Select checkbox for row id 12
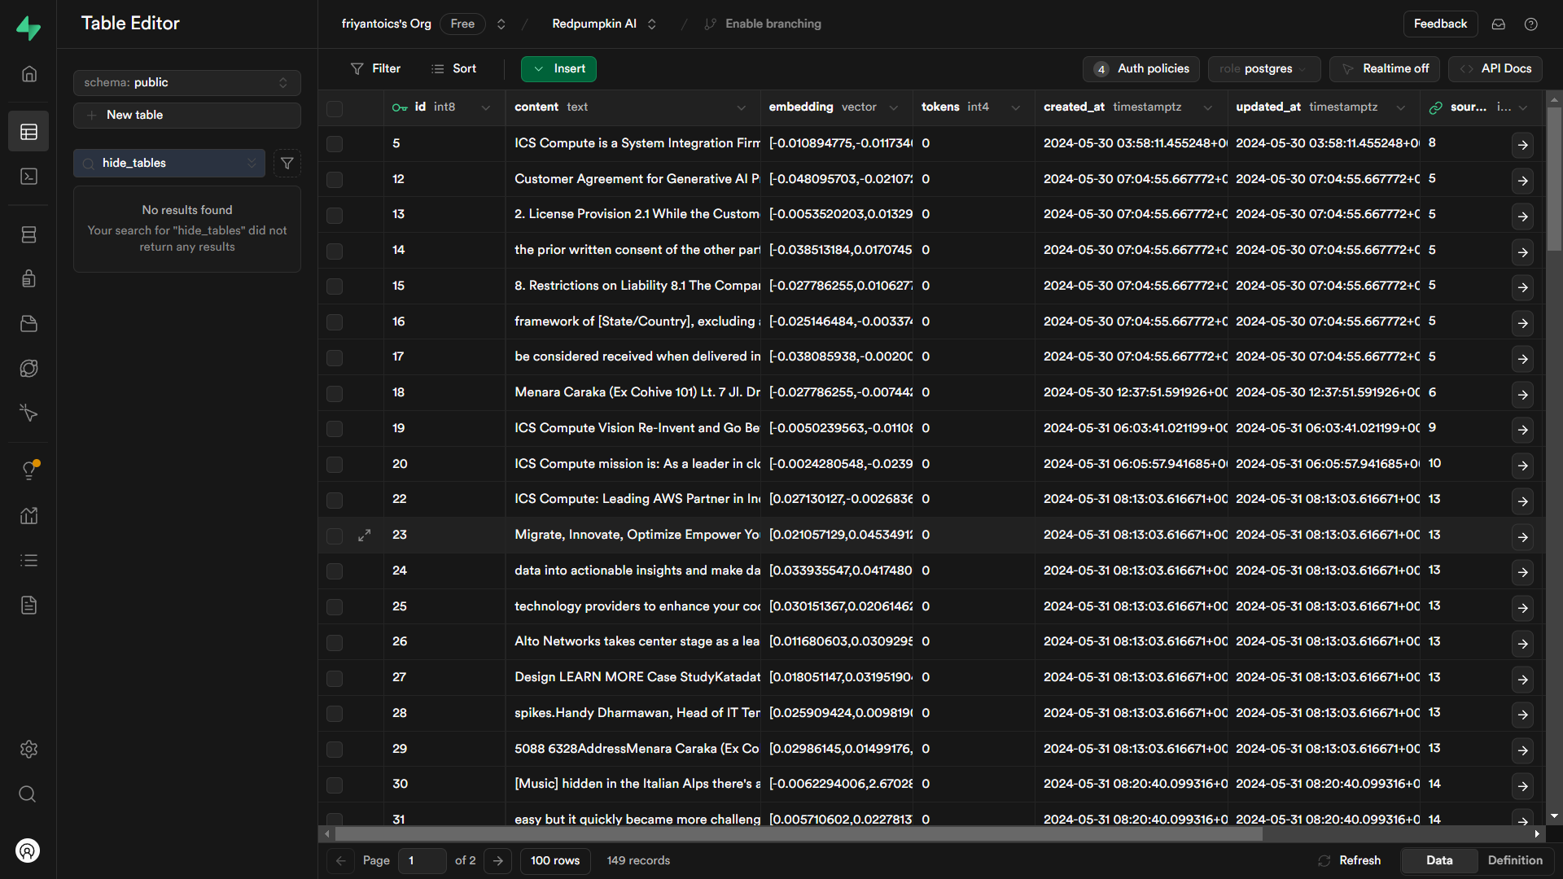This screenshot has width=1563, height=879. tap(335, 180)
